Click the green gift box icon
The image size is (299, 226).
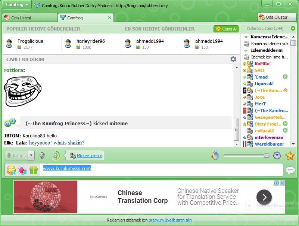[34, 170]
